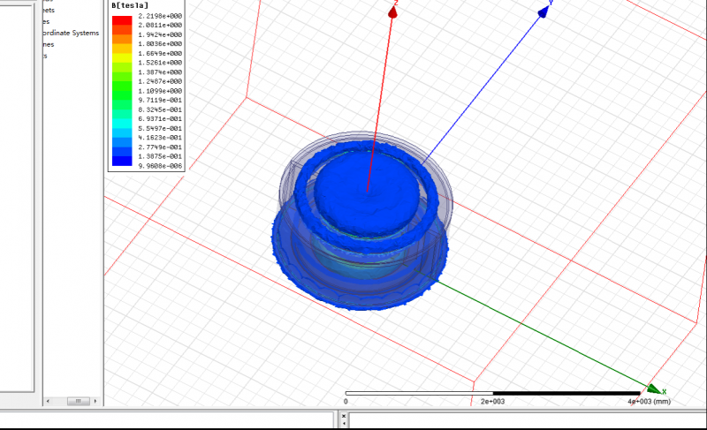Close the message panel with the small x
Screen dimensions: 707x430
coord(342,412)
